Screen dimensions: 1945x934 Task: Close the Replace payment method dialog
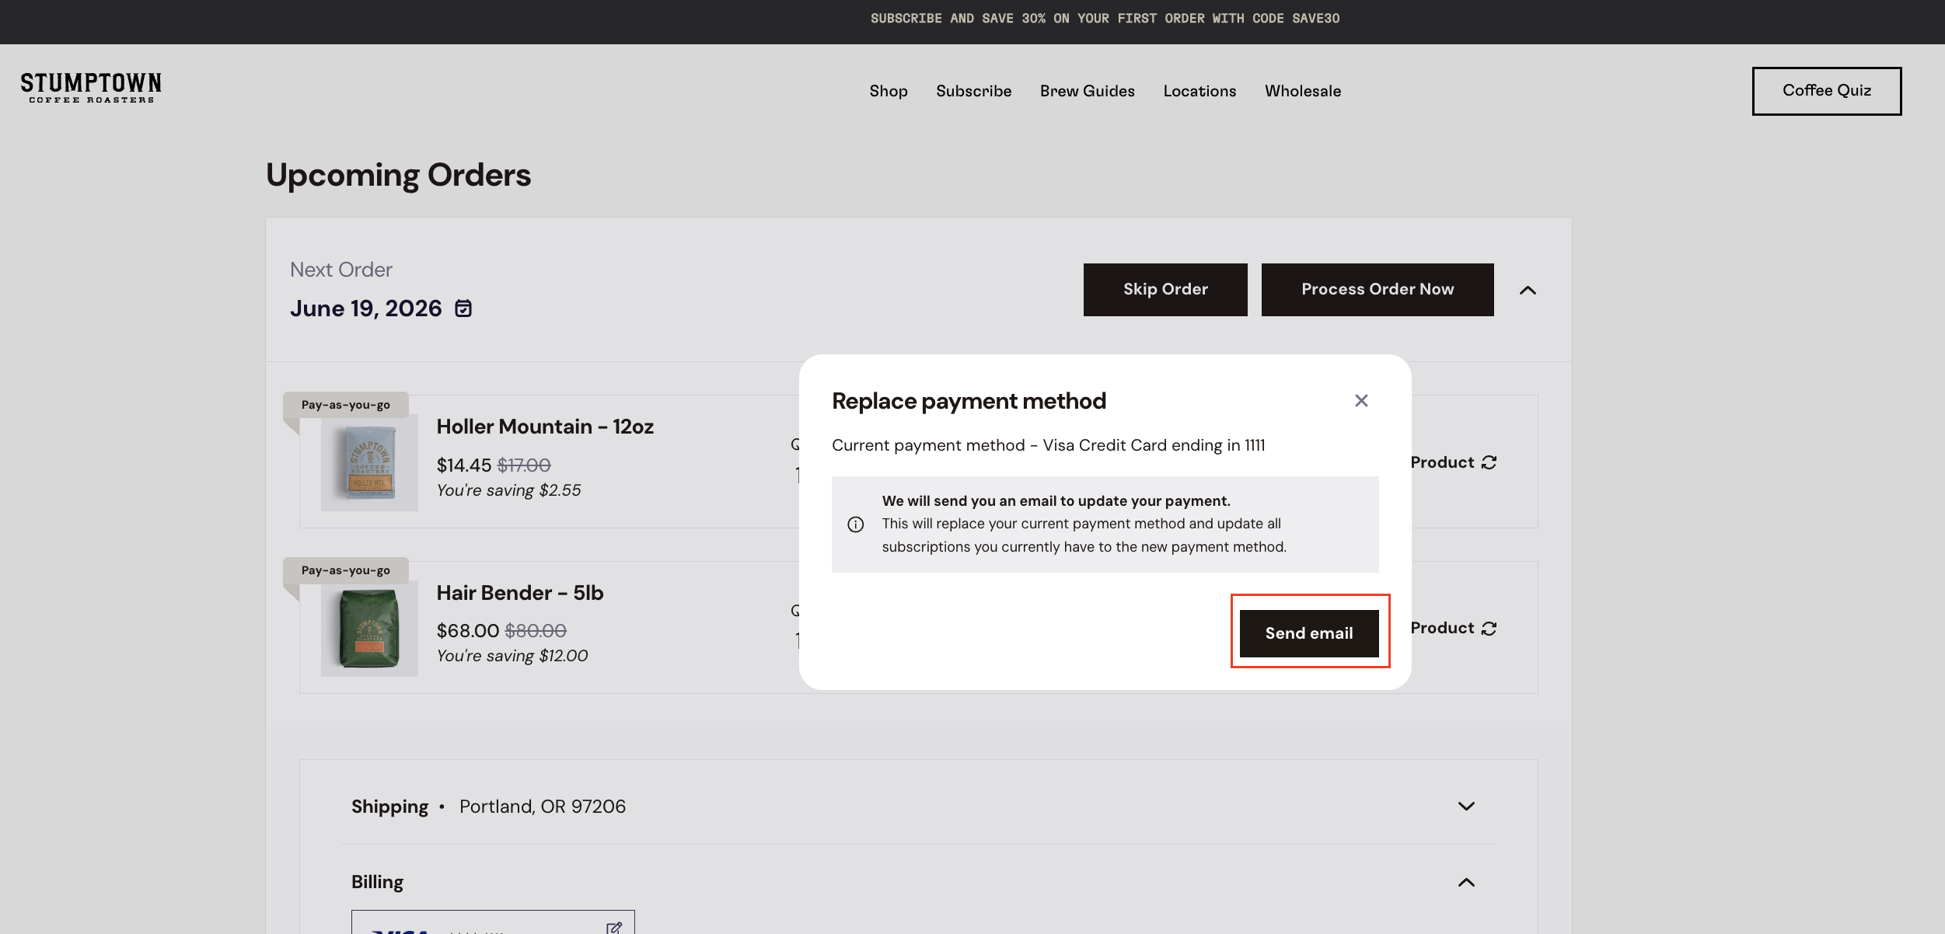(1361, 401)
